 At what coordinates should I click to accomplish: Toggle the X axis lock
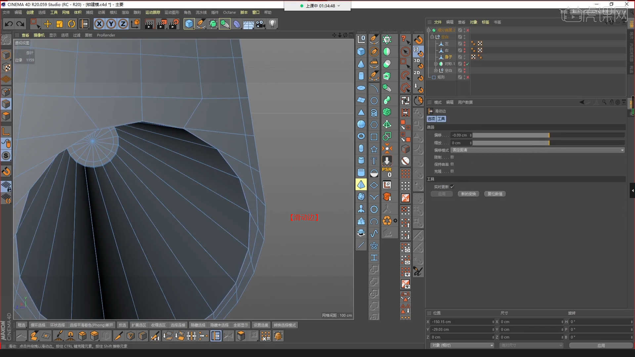point(99,24)
